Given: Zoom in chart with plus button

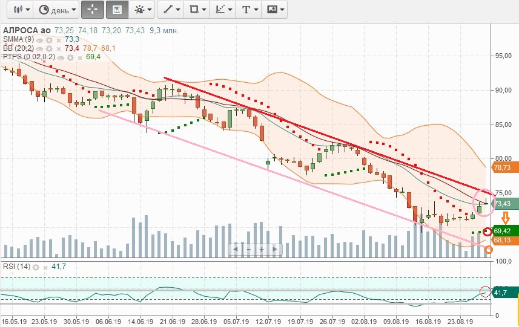Looking at the screenshot, I should (x=262, y=249).
